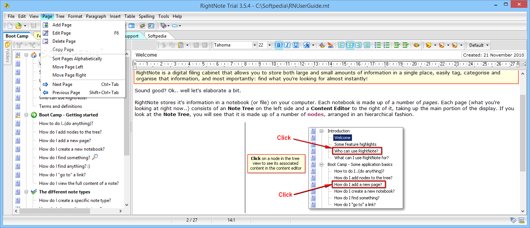The width and height of the screenshot is (530, 228).
Task: Click the tag icon in the status bar
Action: (x=513, y=220)
